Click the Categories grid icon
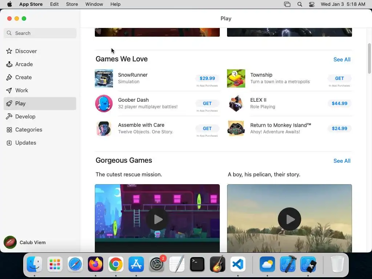 pyautogui.click(x=9, y=130)
